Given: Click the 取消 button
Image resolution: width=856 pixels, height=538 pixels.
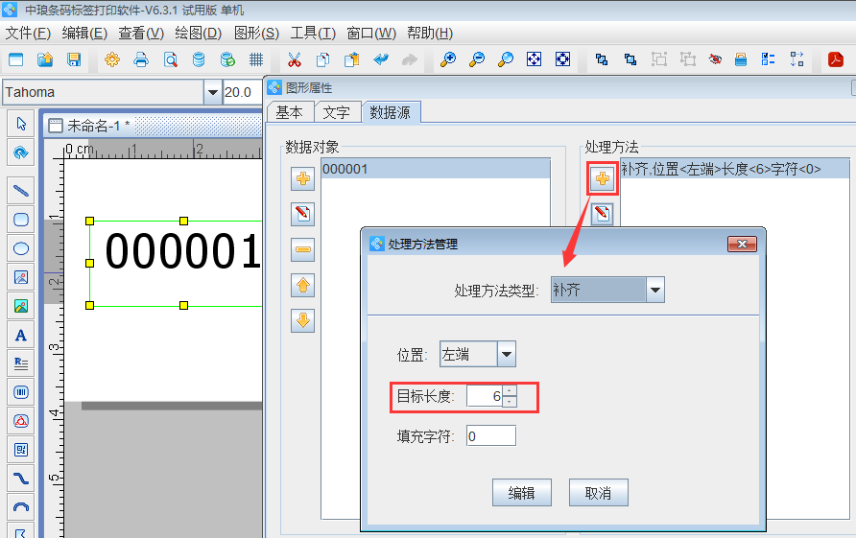Looking at the screenshot, I should [x=598, y=493].
